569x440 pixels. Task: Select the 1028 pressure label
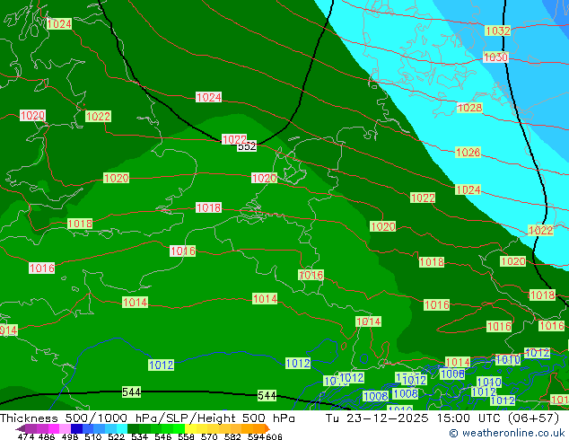469,108
